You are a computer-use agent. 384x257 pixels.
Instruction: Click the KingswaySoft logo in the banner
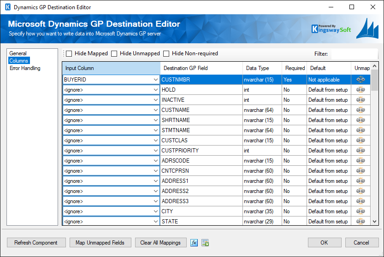pos(331,29)
